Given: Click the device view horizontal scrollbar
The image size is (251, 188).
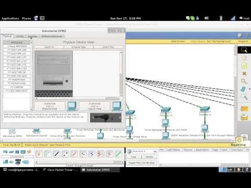Looking at the screenshot, I should [78, 99].
